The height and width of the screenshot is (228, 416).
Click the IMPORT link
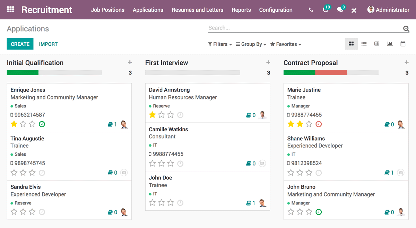(48, 44)
